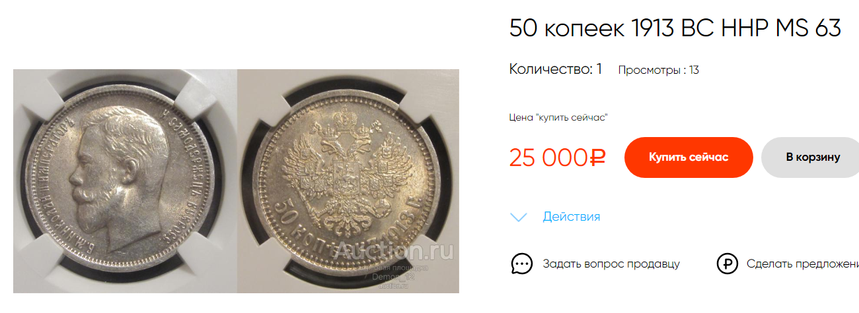Image resolution: width=859 pixels, height=313 pixels.
Task: Click the speech bubble question icon
Action: tap(521, 264)
